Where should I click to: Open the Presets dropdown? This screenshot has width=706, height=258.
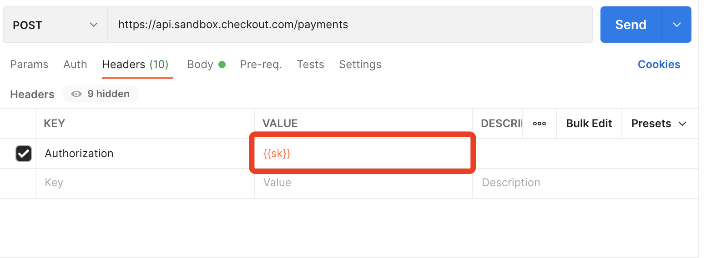coord(659,124)
